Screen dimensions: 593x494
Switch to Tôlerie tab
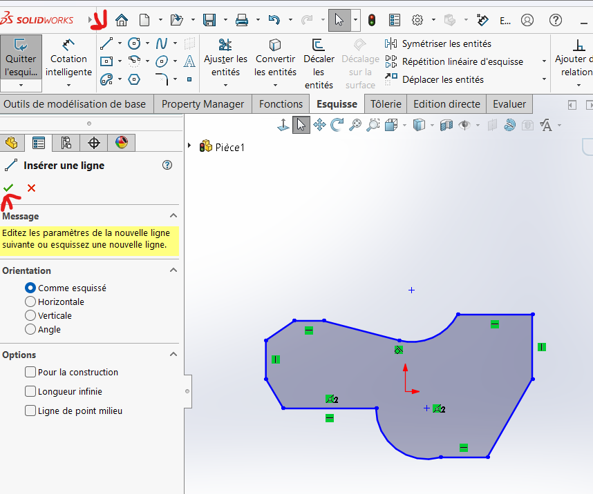coord(386,104)
